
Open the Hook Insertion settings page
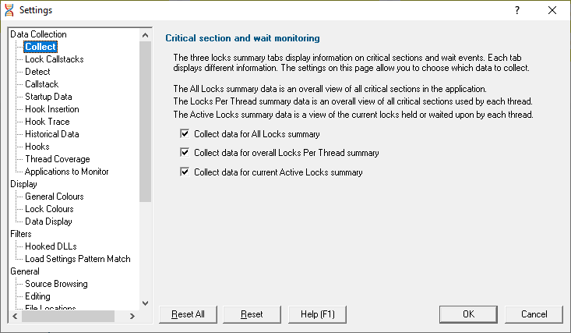point(52,109)
